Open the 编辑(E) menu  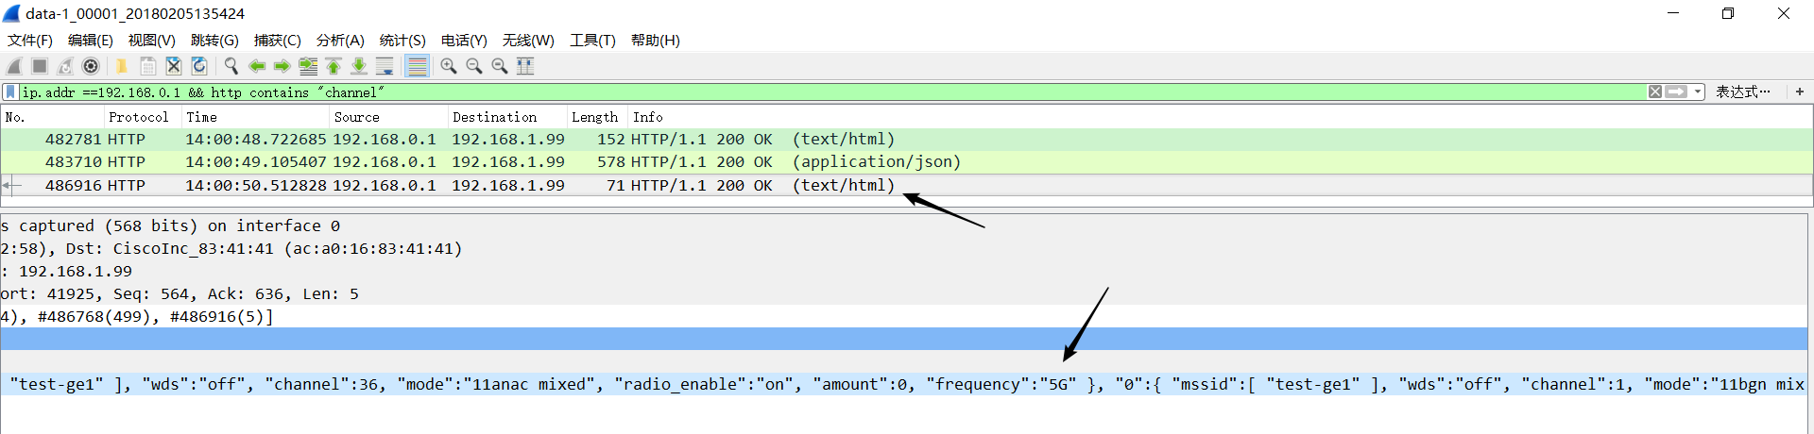tap(91, 40)
